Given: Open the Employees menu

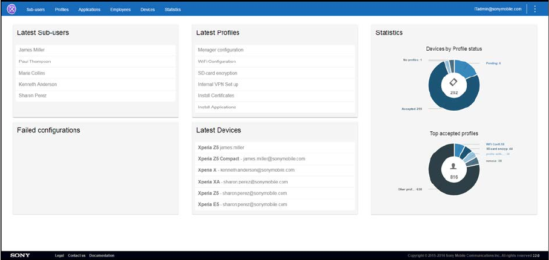Looking at the screenshot, I should pos(120,10).
